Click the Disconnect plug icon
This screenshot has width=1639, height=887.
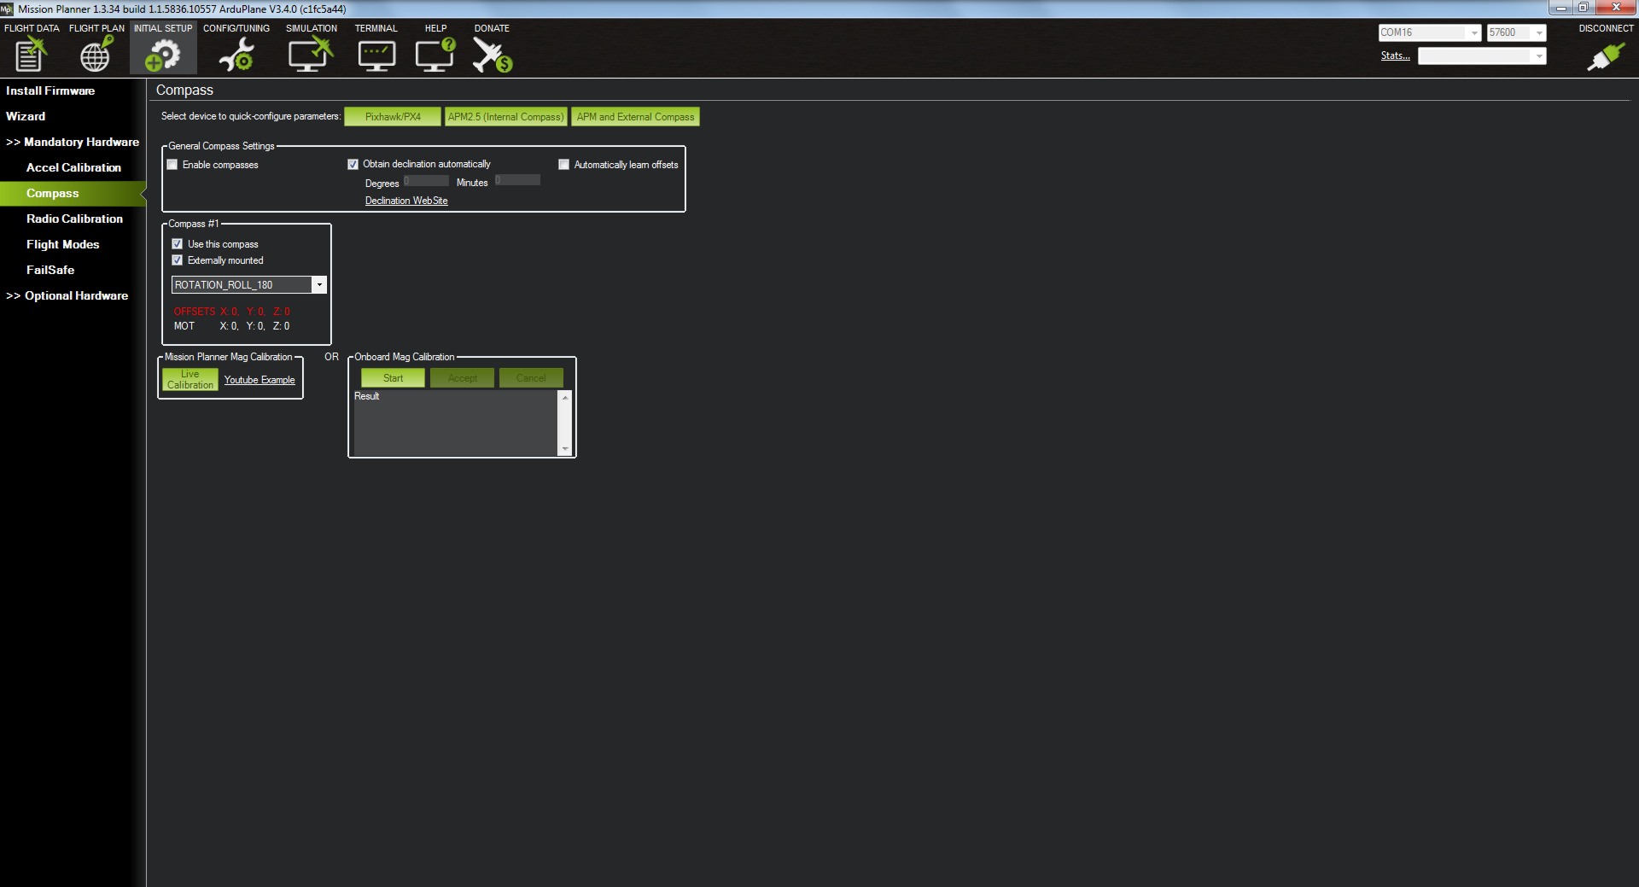click(x=1605, y=56)
